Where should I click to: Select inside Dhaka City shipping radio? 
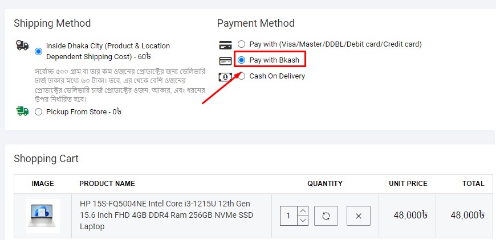[38, 51]
